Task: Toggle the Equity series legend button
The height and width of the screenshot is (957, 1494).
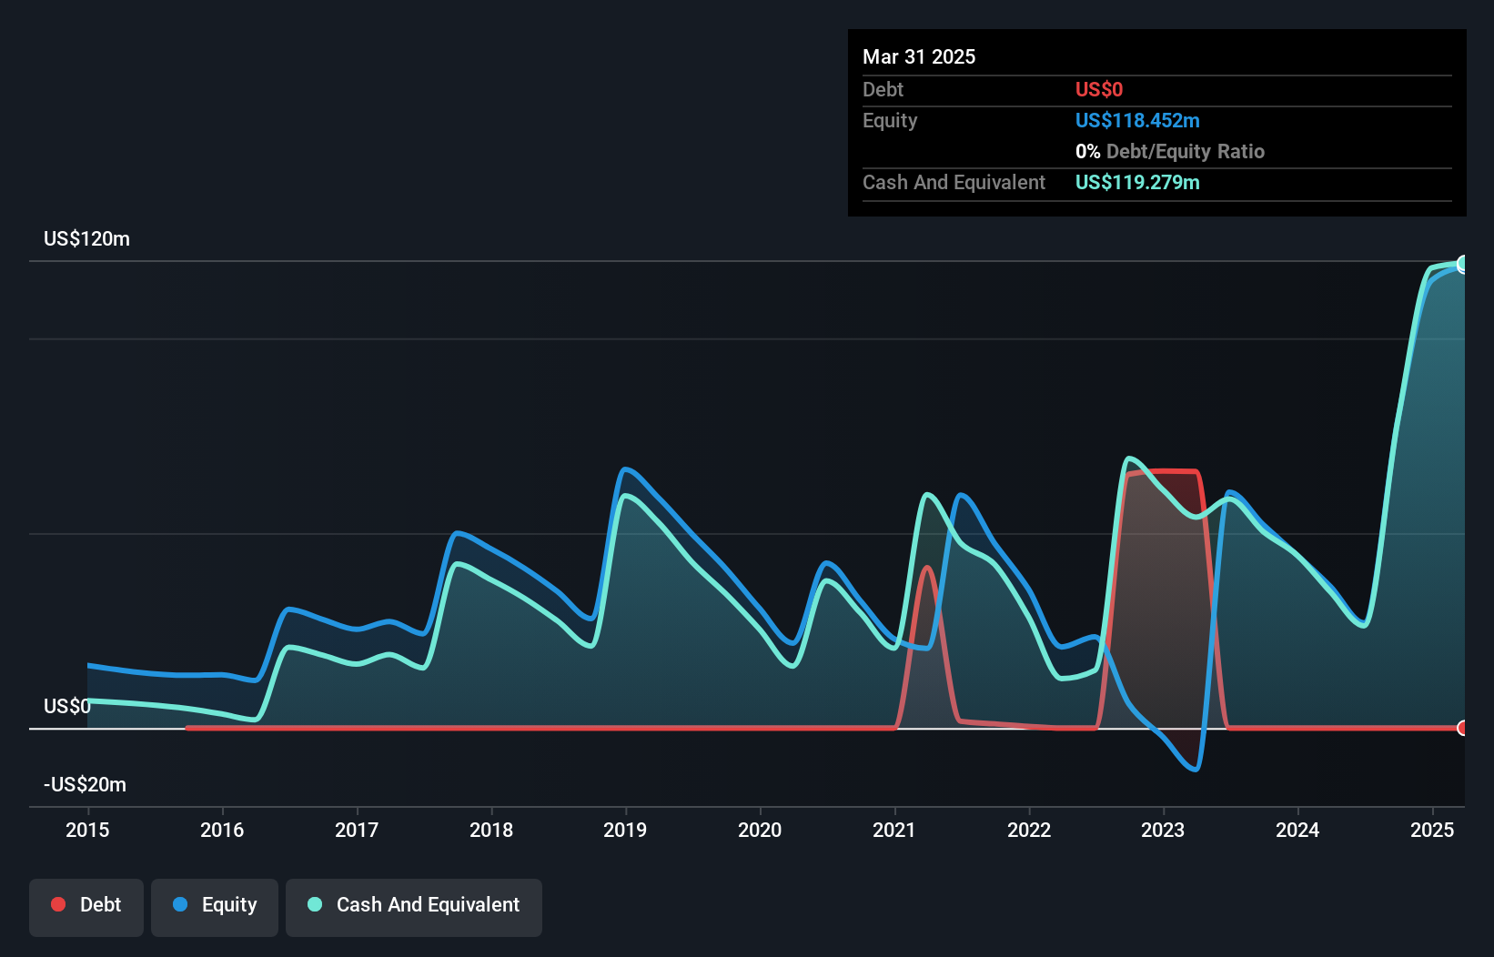Action: point(215,907)
